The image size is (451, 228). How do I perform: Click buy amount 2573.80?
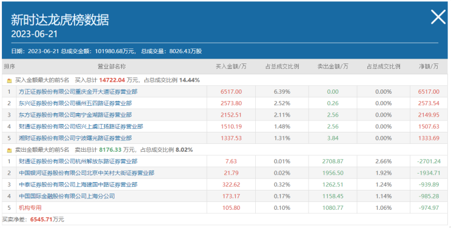click(x=231, y=103)
